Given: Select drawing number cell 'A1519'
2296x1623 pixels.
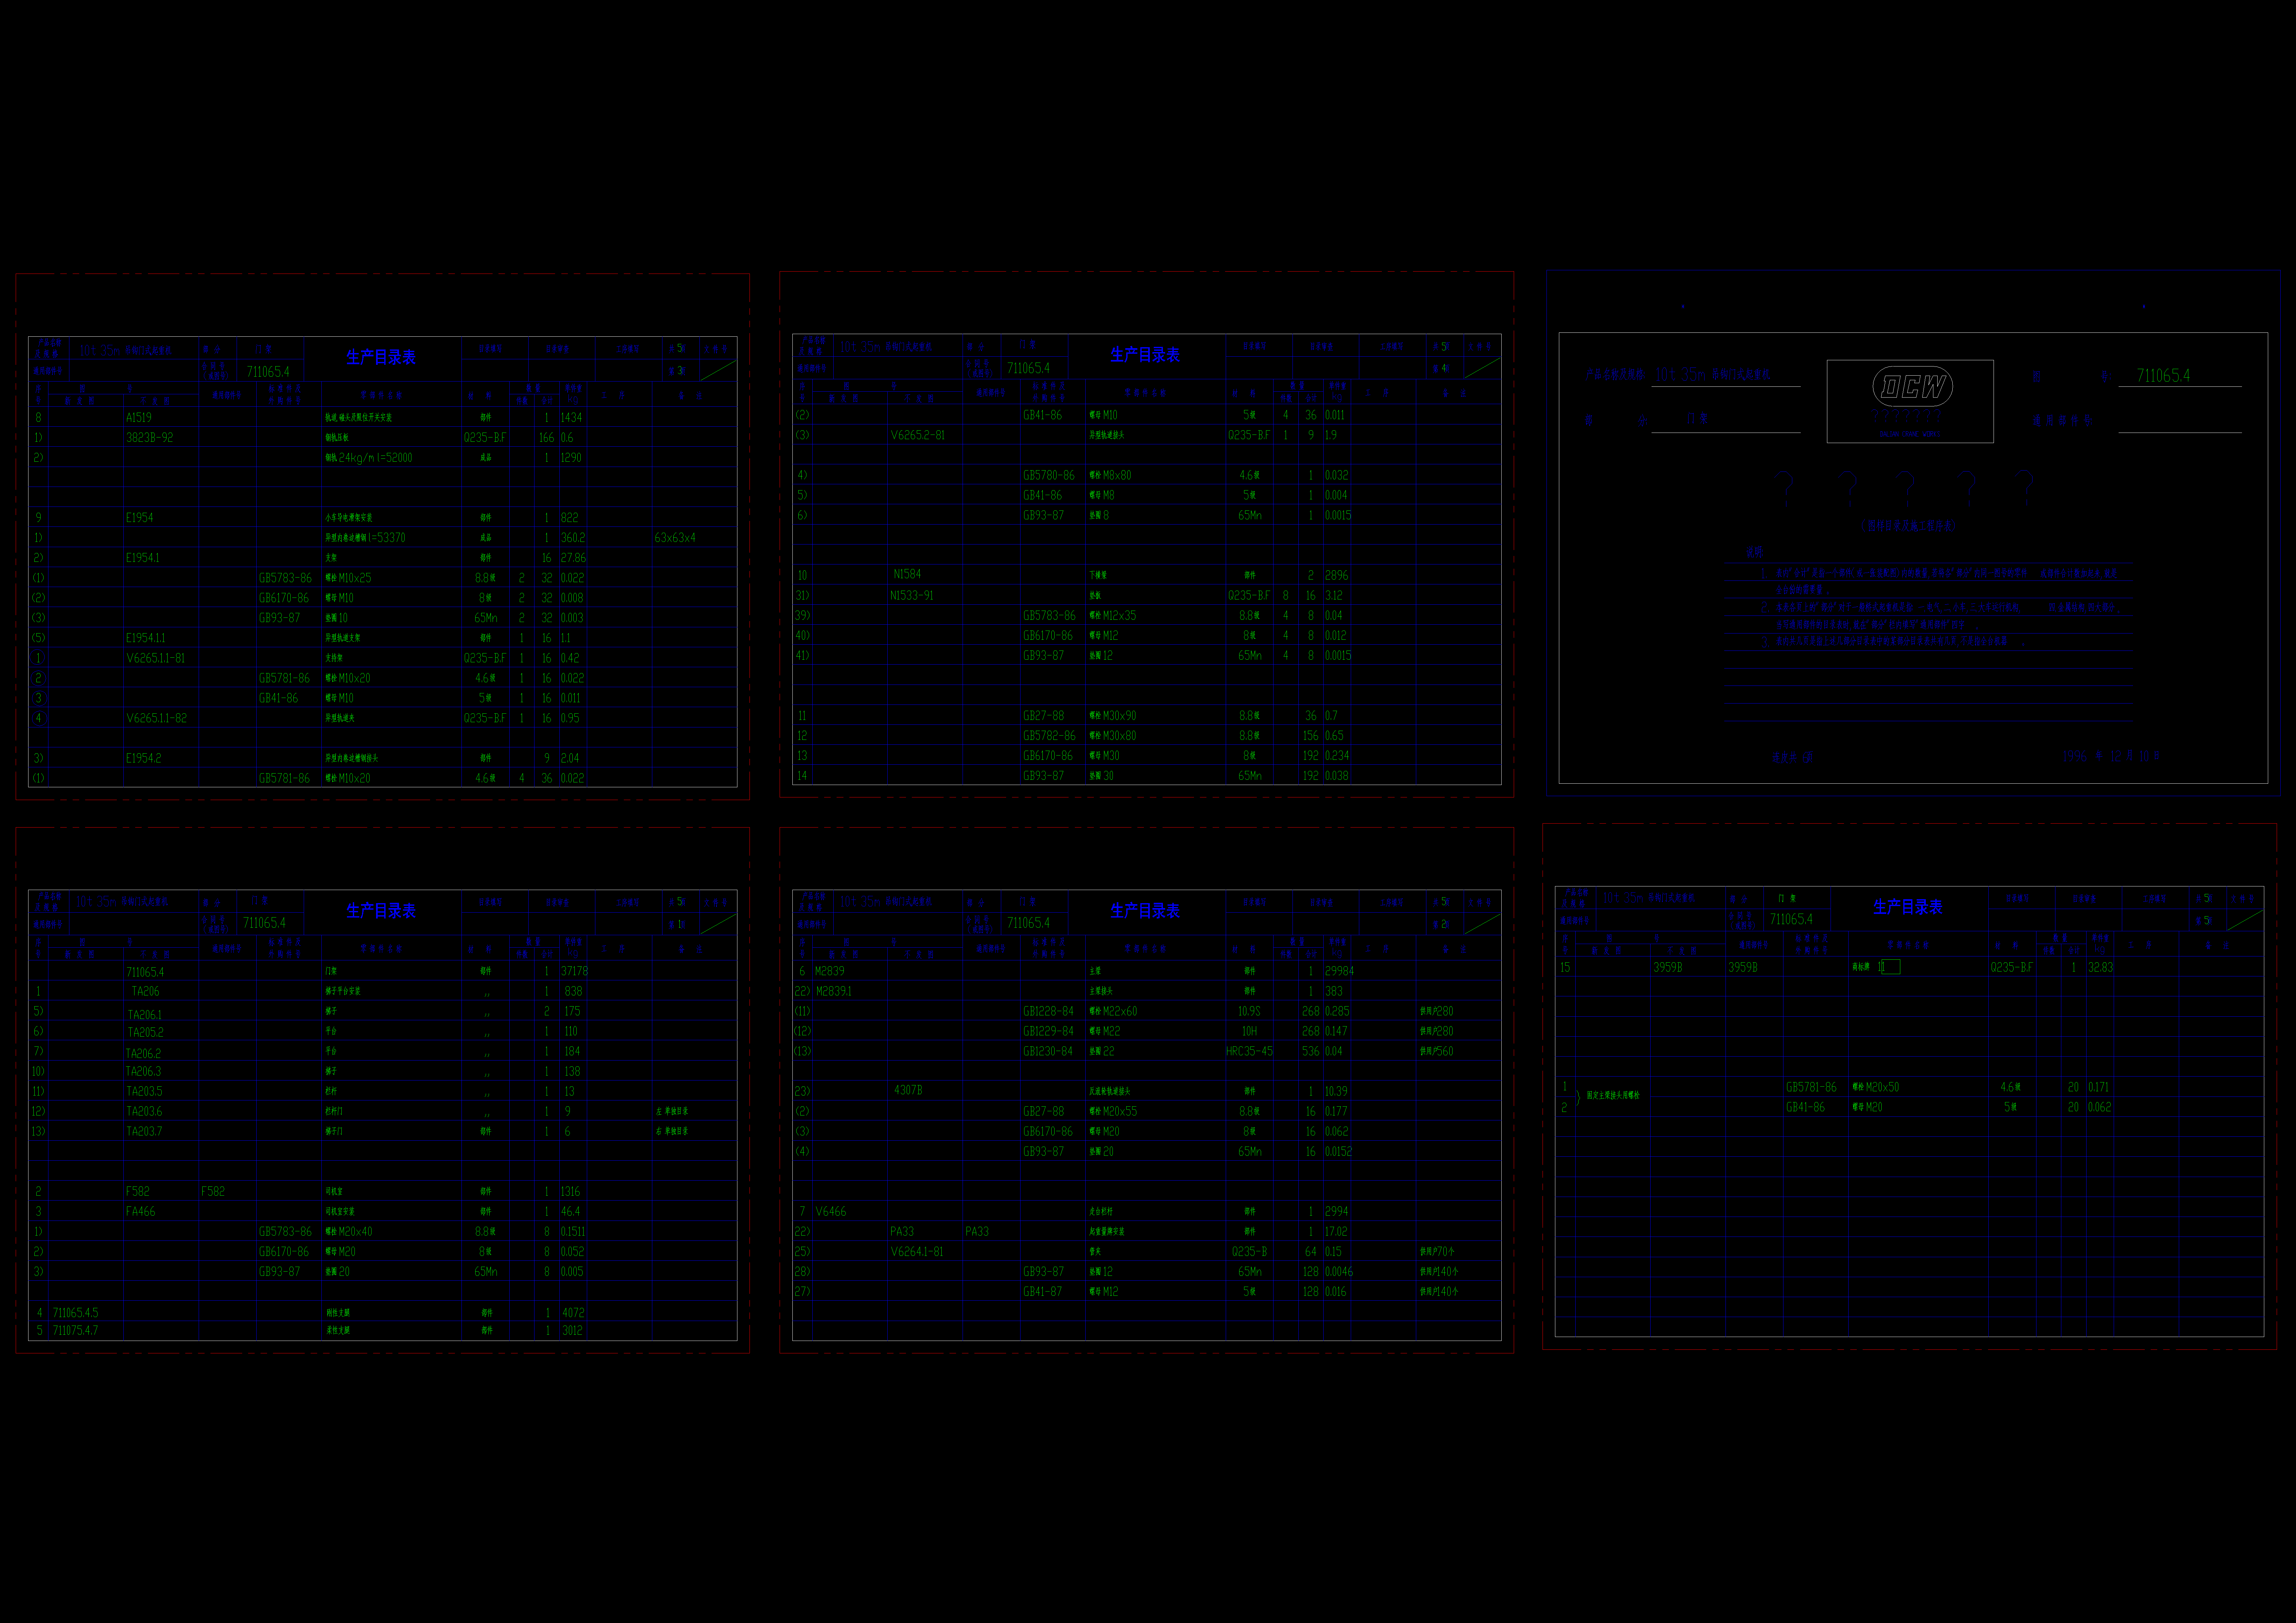Looking at the screenshot, I should pos(139,418).
